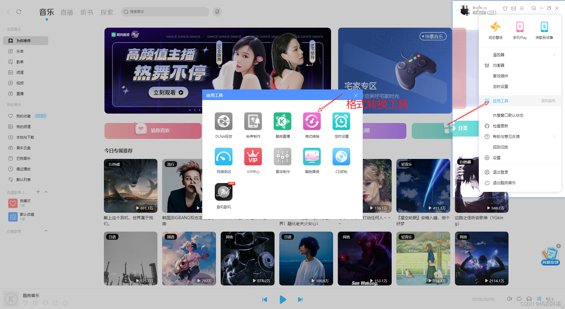The image size is (565, 309).
Task: Switch to the 直播 tab
Action: [x=67, y=12]
